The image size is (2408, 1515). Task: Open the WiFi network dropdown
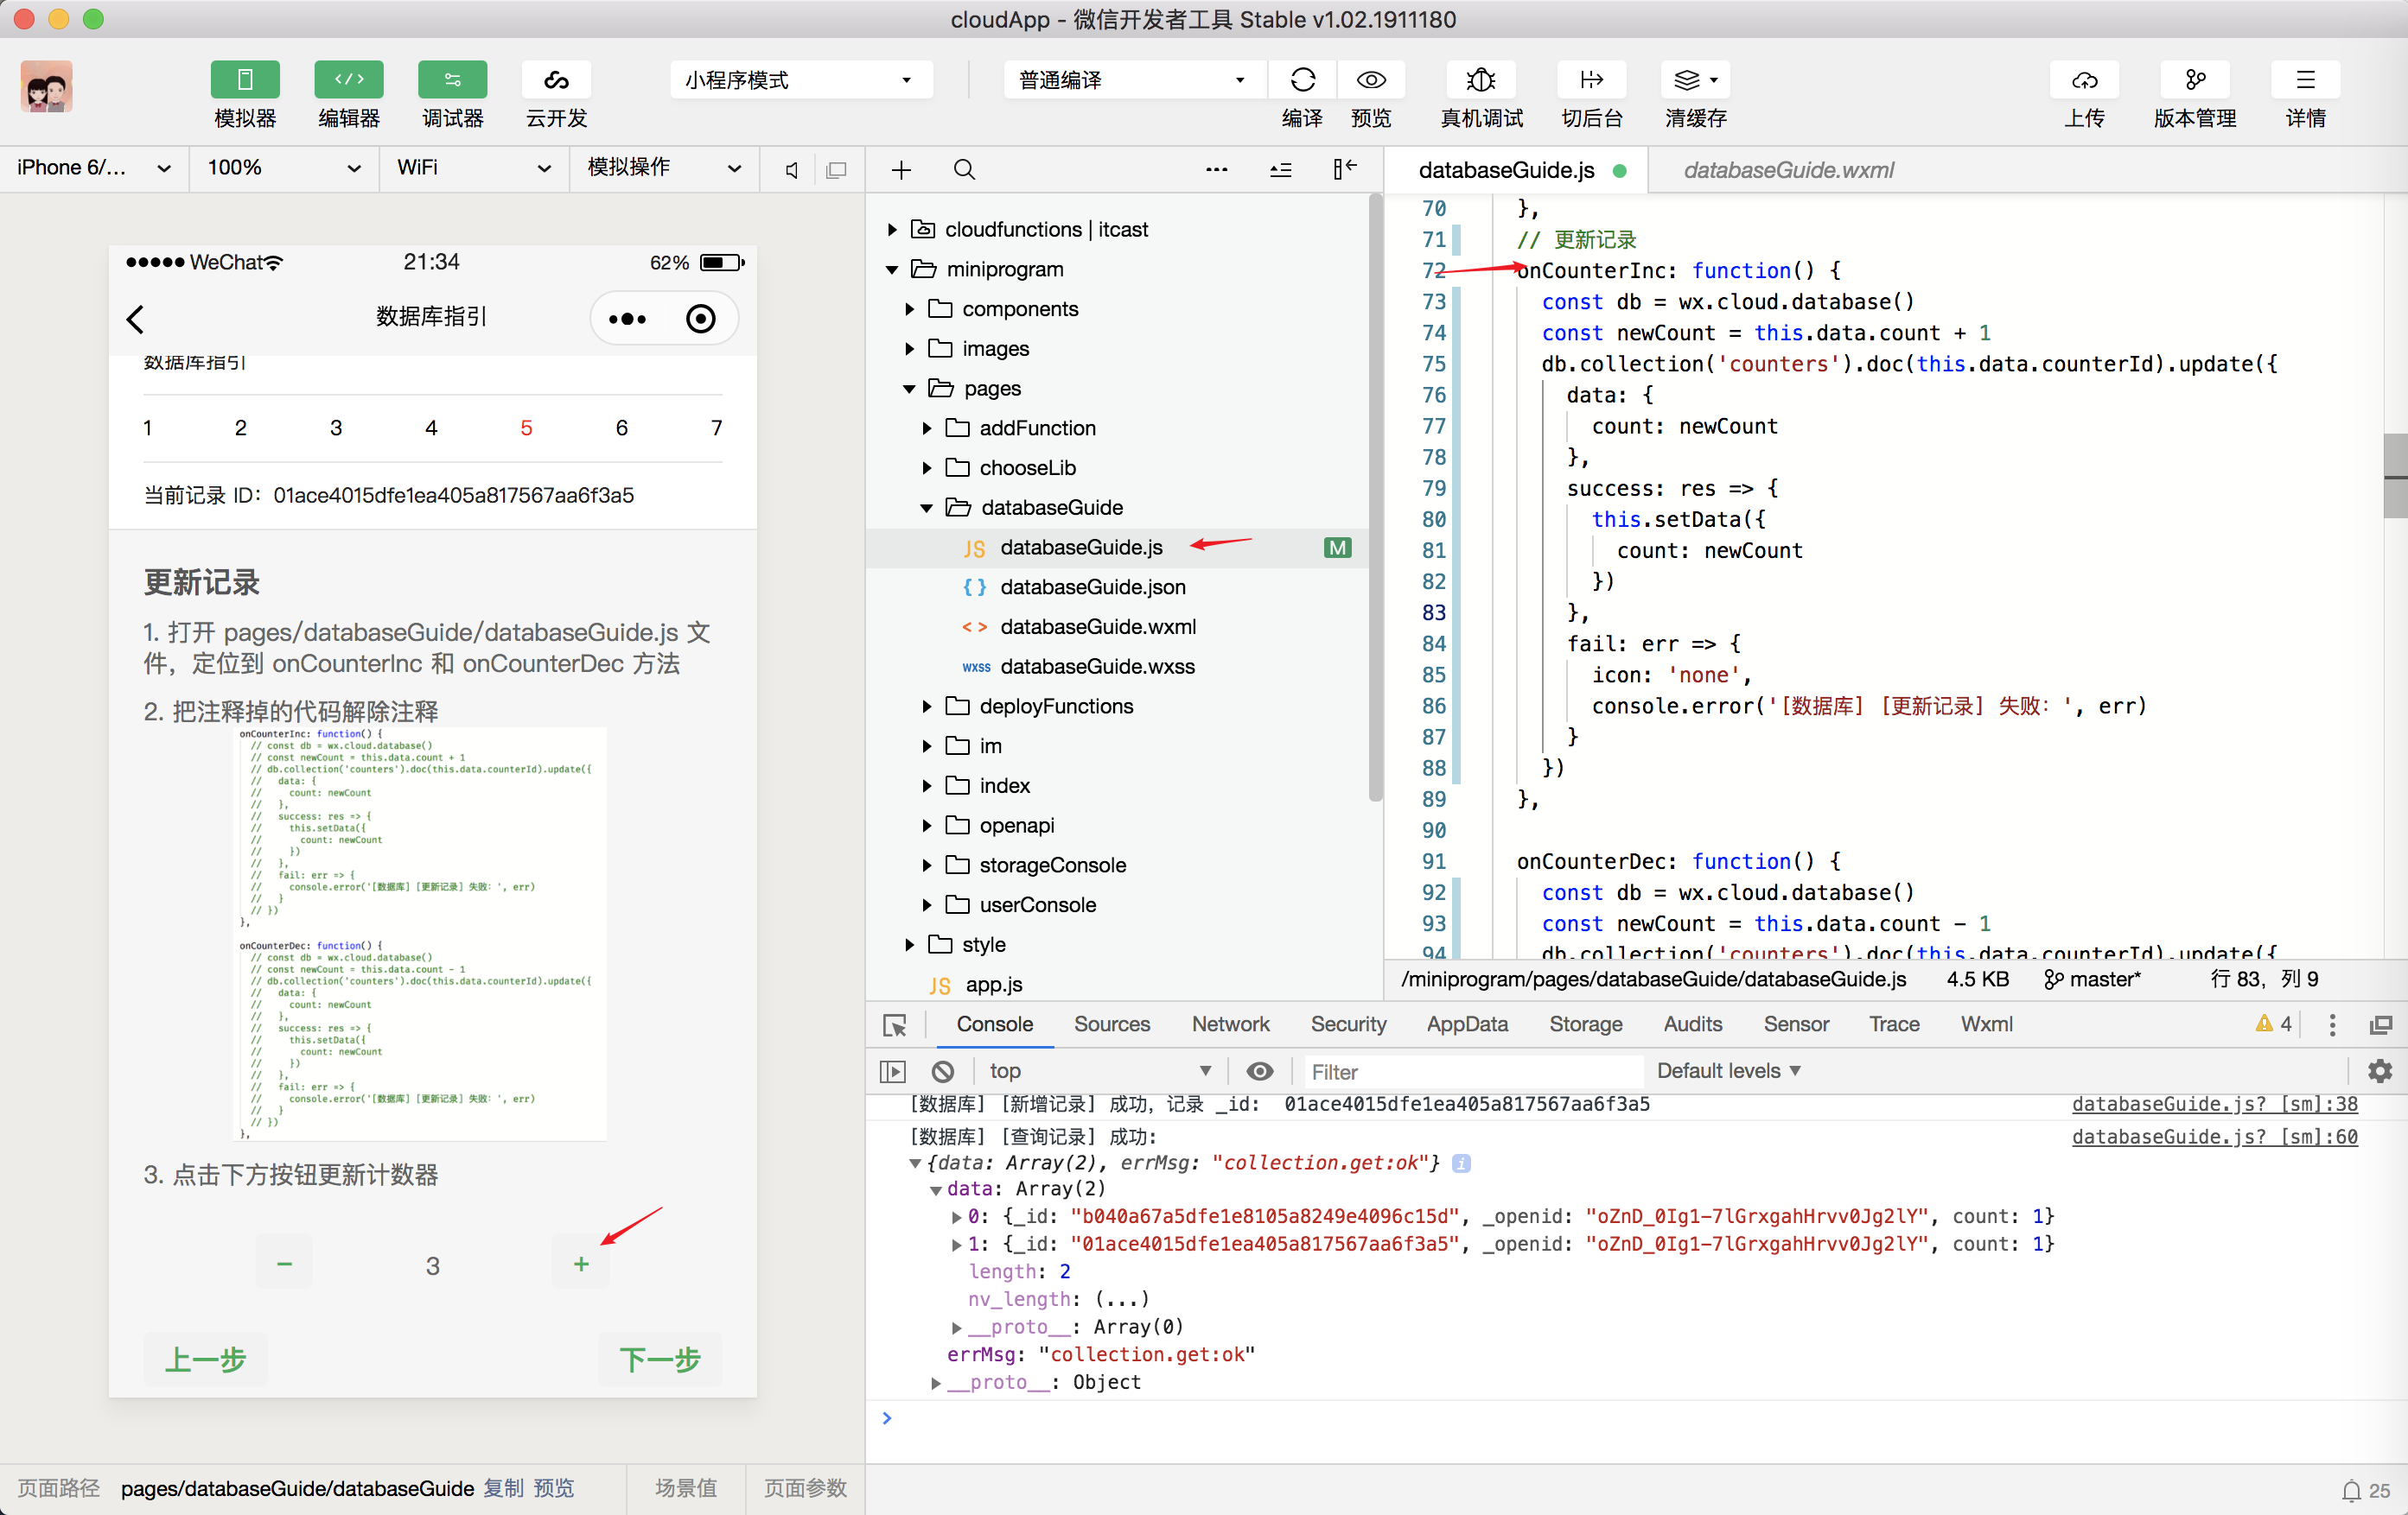(474, 168)
